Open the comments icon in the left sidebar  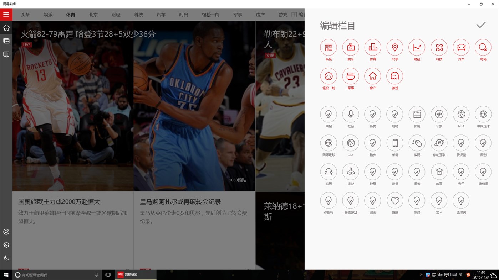(6, 54)
